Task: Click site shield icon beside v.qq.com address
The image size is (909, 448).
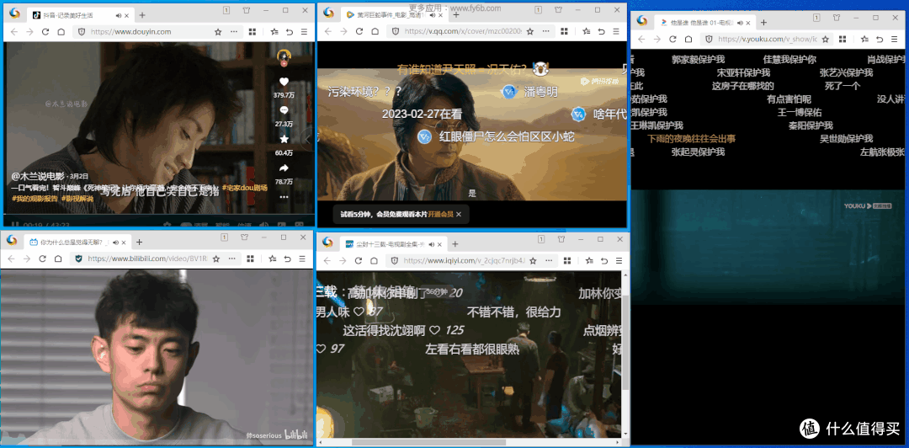Action: (396, 31)
